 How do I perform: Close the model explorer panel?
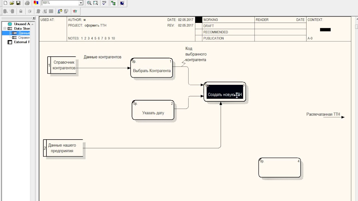(34, 18)
